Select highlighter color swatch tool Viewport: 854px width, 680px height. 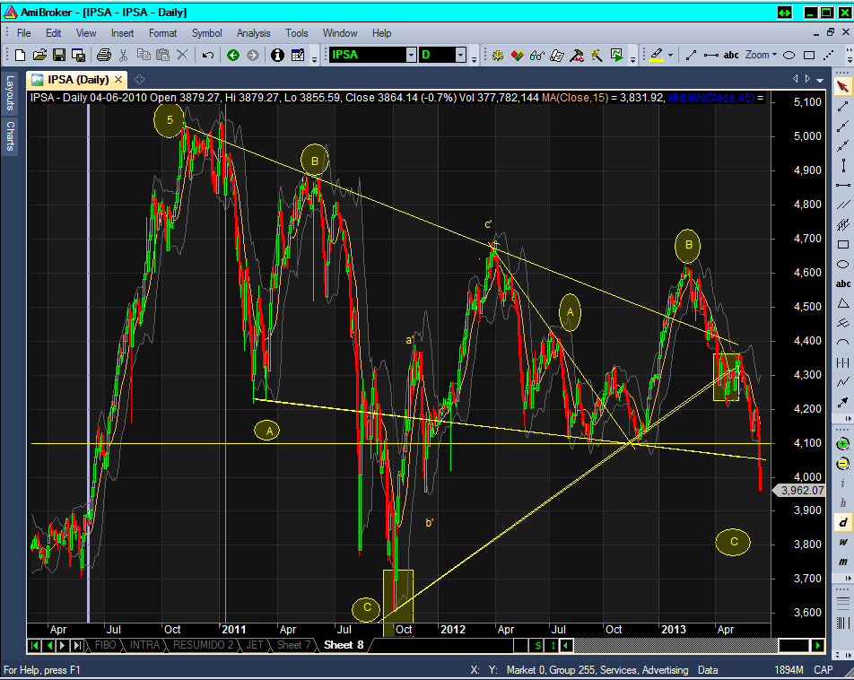(657, 55)
